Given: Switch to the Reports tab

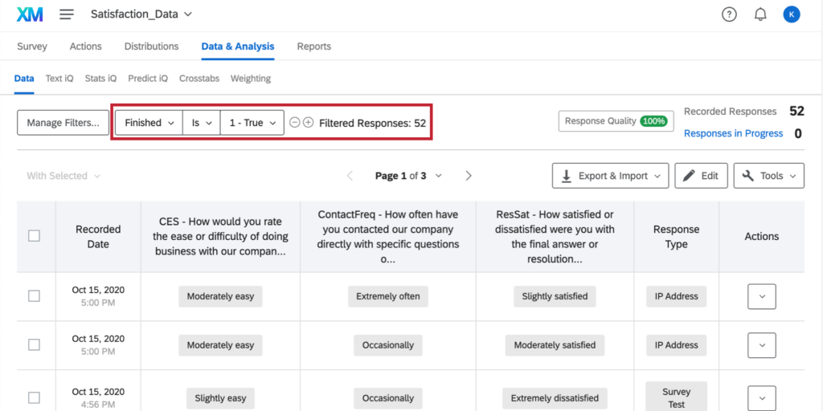Looking at the screenshot, I should click(x=313, y=47).
